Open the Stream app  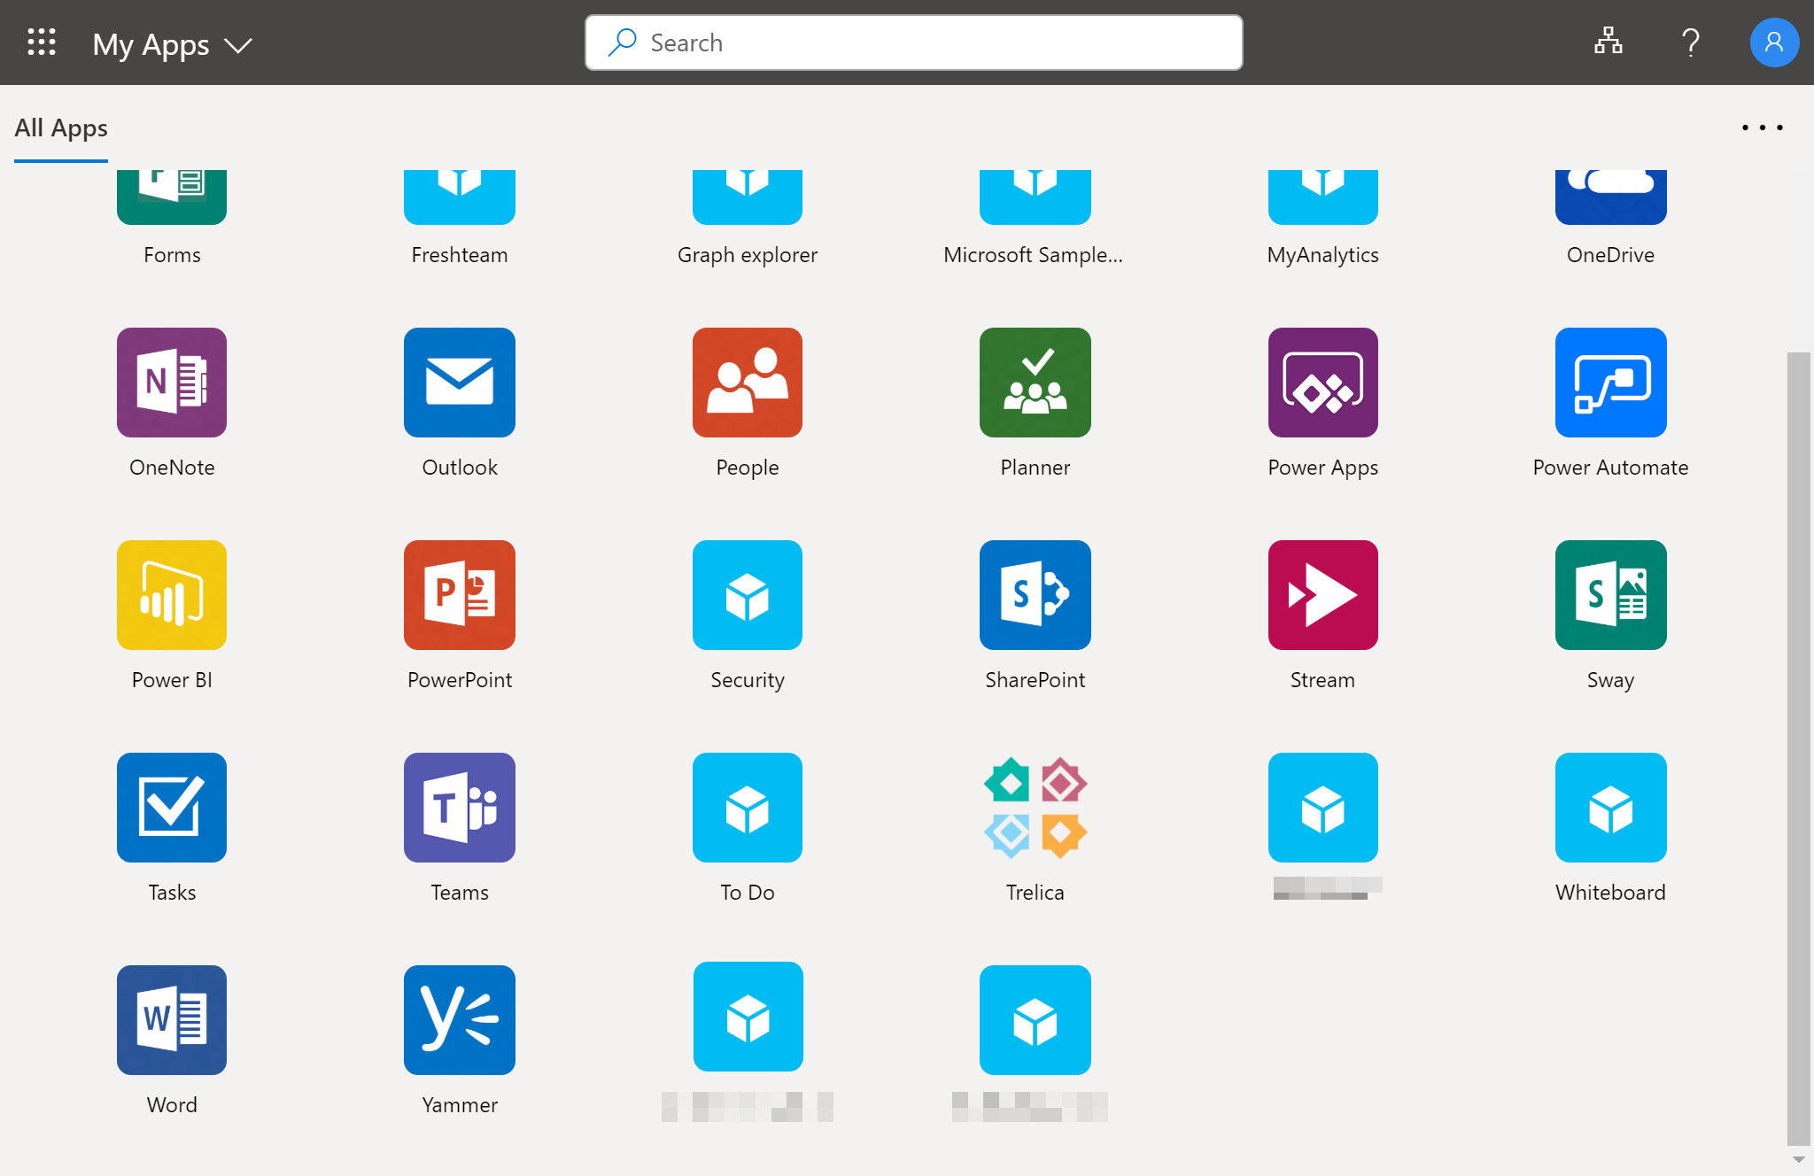[x=1323, y=595]
